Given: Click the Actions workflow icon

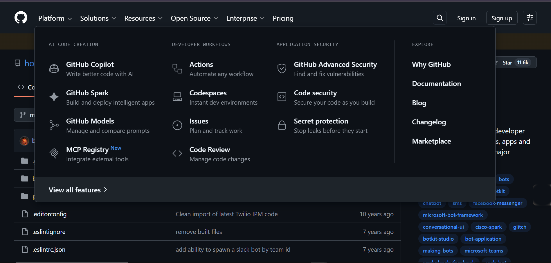Looking at the screenshot, I should click(177, 69).
